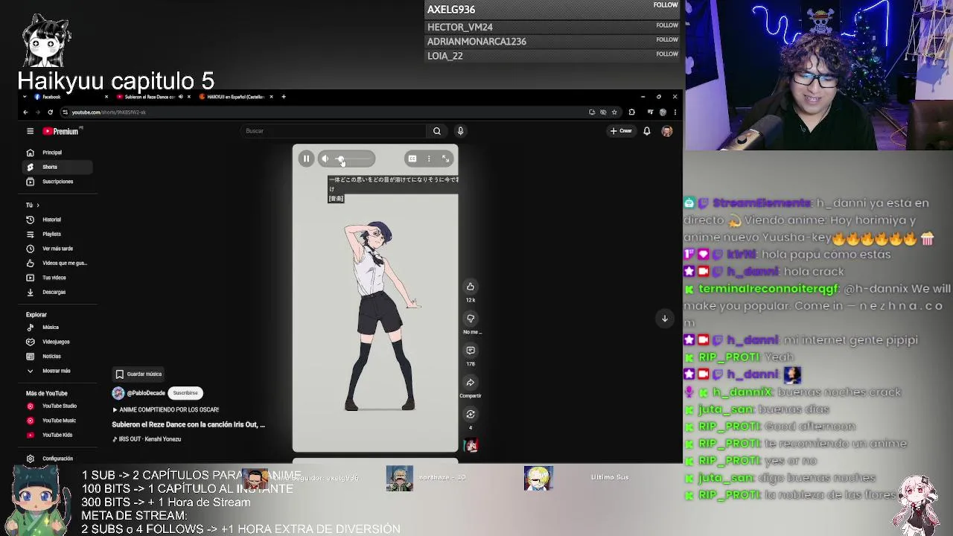Screen dimensions: 953x536
Task: Expand Mostrar más in Explorar
Action: (x=58, y=371)
